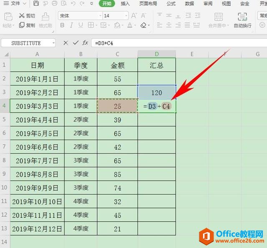This screenshot has width=267, height=248.
Task: Switch to the 数据 ribbon tab
Action: 189,3
